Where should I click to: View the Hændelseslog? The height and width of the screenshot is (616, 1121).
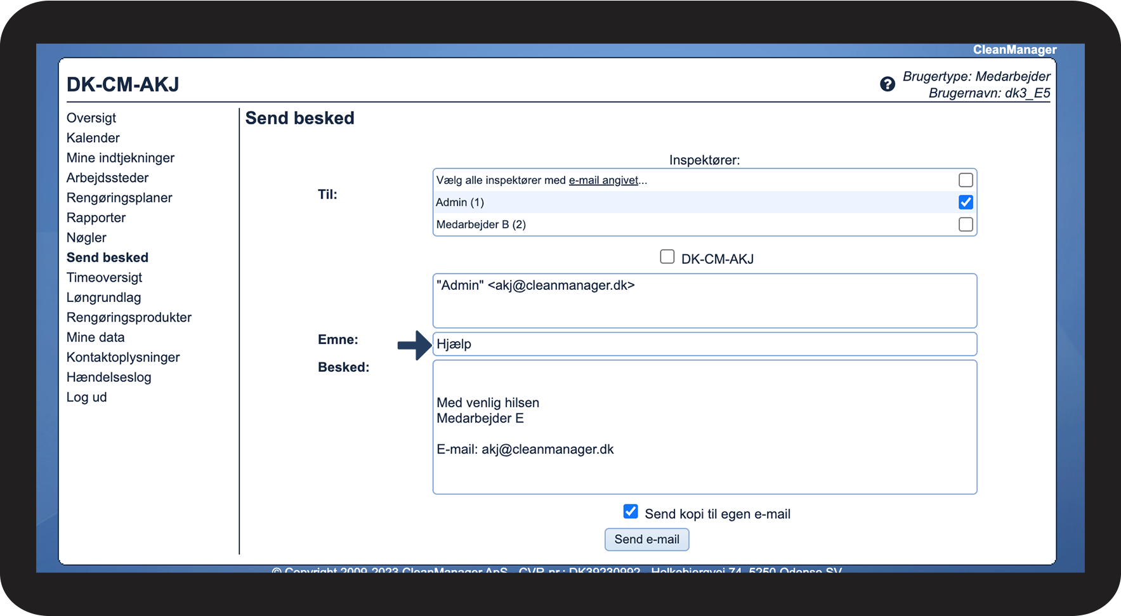109,377
